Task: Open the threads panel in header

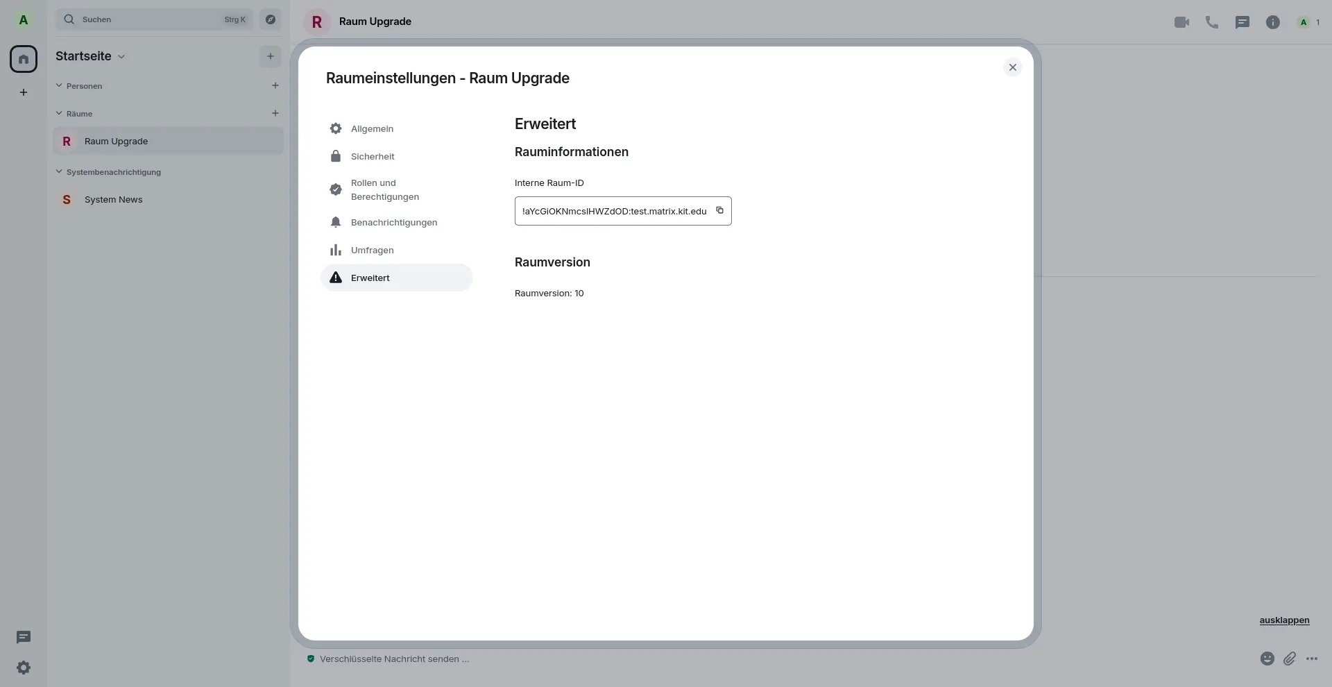Action: [x=1242, y=22]
